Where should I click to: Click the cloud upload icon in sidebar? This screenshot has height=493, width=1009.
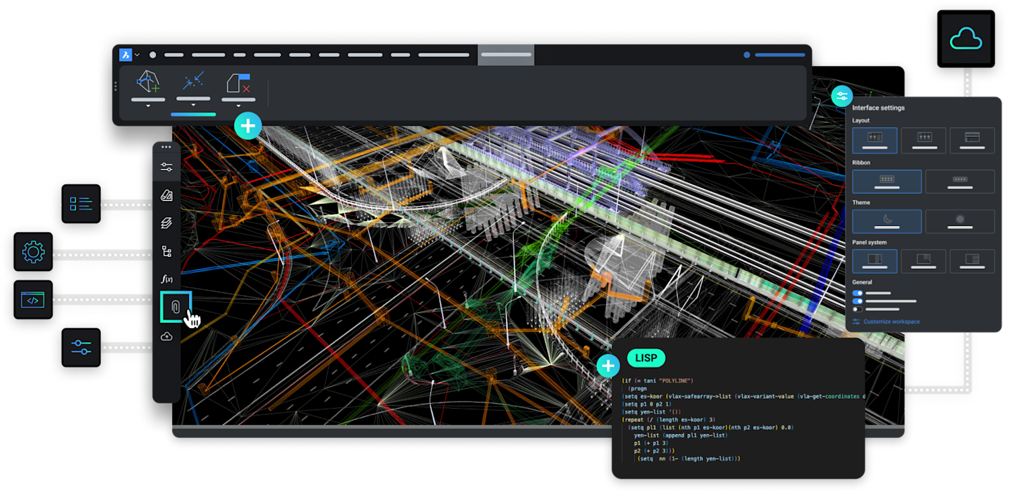166,336
